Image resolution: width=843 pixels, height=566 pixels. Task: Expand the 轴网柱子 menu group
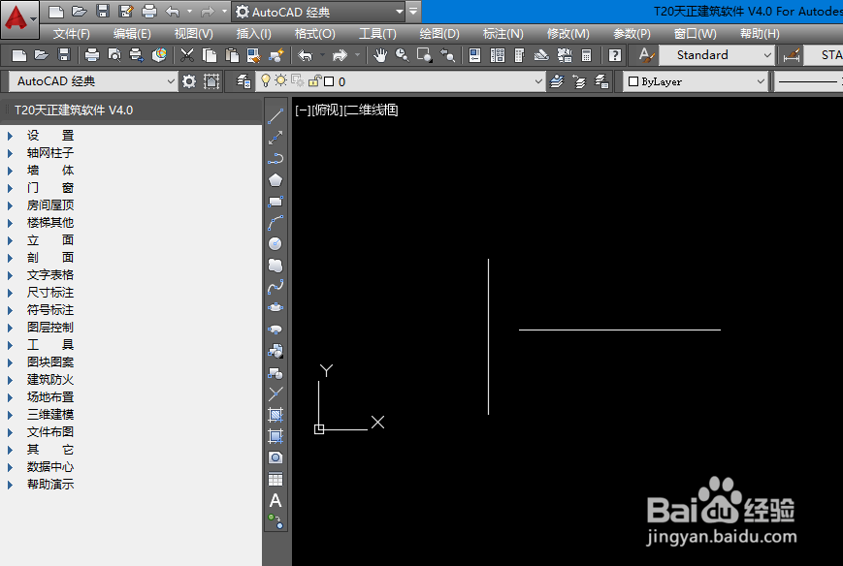click(x=11, y=153)
